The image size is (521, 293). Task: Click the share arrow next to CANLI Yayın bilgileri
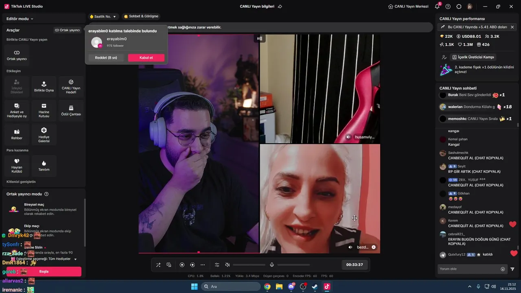280,7
